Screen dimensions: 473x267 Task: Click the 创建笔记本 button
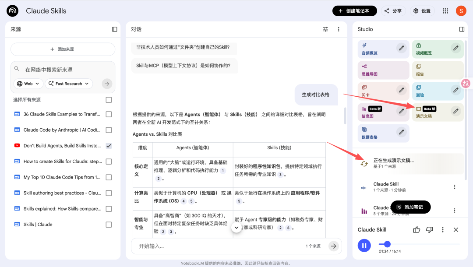point(354,11)
